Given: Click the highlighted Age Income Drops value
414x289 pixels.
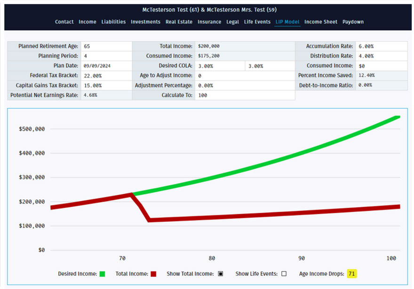Looking at the screenshot, I should [351, 274].
